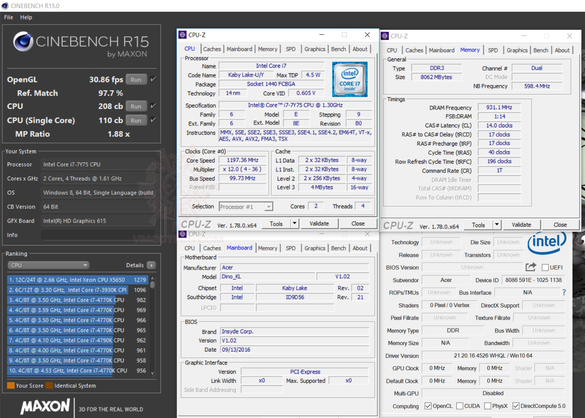This screenshot has width=585, height=418.
Task: Open the Processor #1 selection dropdown
Action: (246, 207)
